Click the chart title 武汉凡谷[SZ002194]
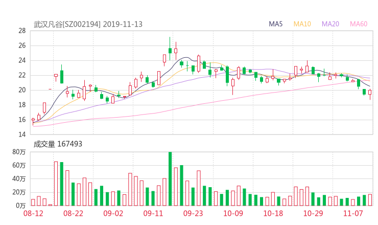Viewport: 378px width, 225px height. [x=67, y=24]
